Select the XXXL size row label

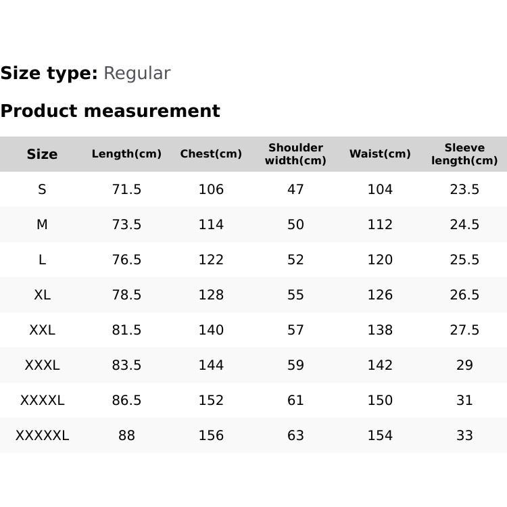pyautogui.click(x=42, y=365)
